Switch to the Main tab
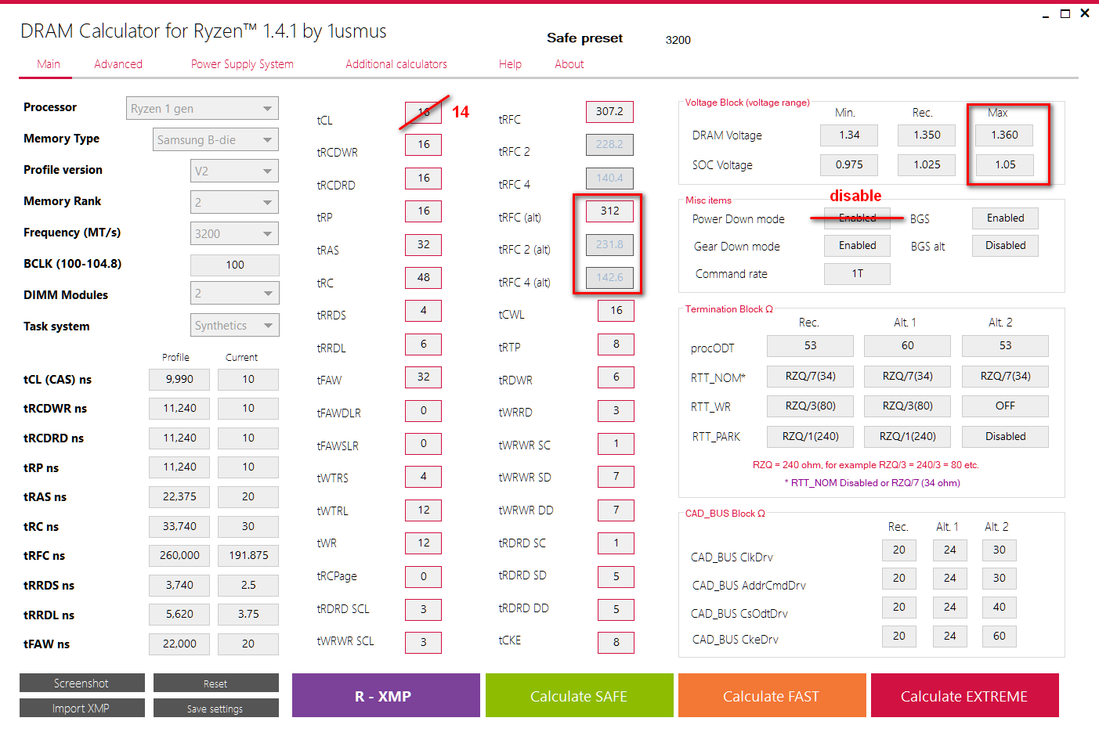The height and width of the screenshot is (743, 1099). 49,64
